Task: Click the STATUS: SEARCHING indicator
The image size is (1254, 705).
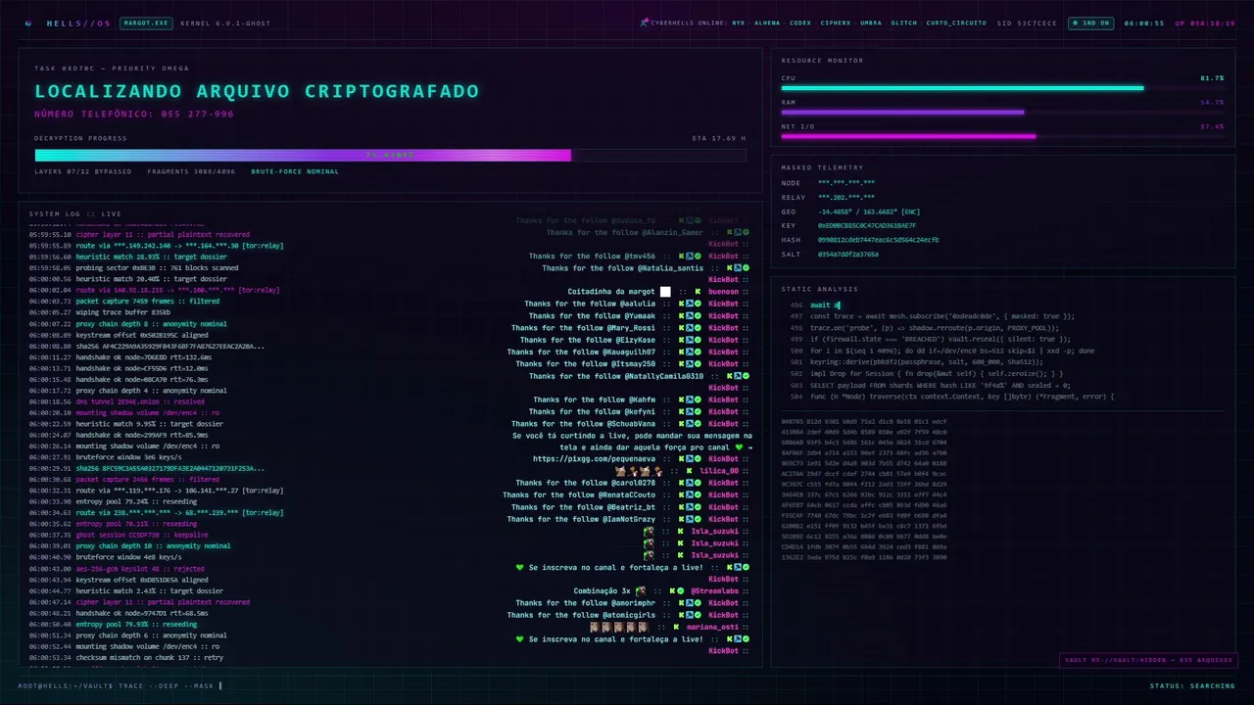Action: click(x=1192, y=685)
